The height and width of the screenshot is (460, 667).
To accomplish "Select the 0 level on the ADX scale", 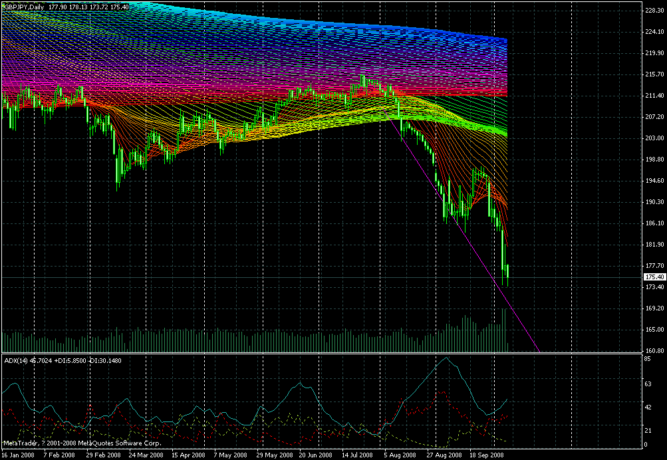I will click(x=646, y=445).
